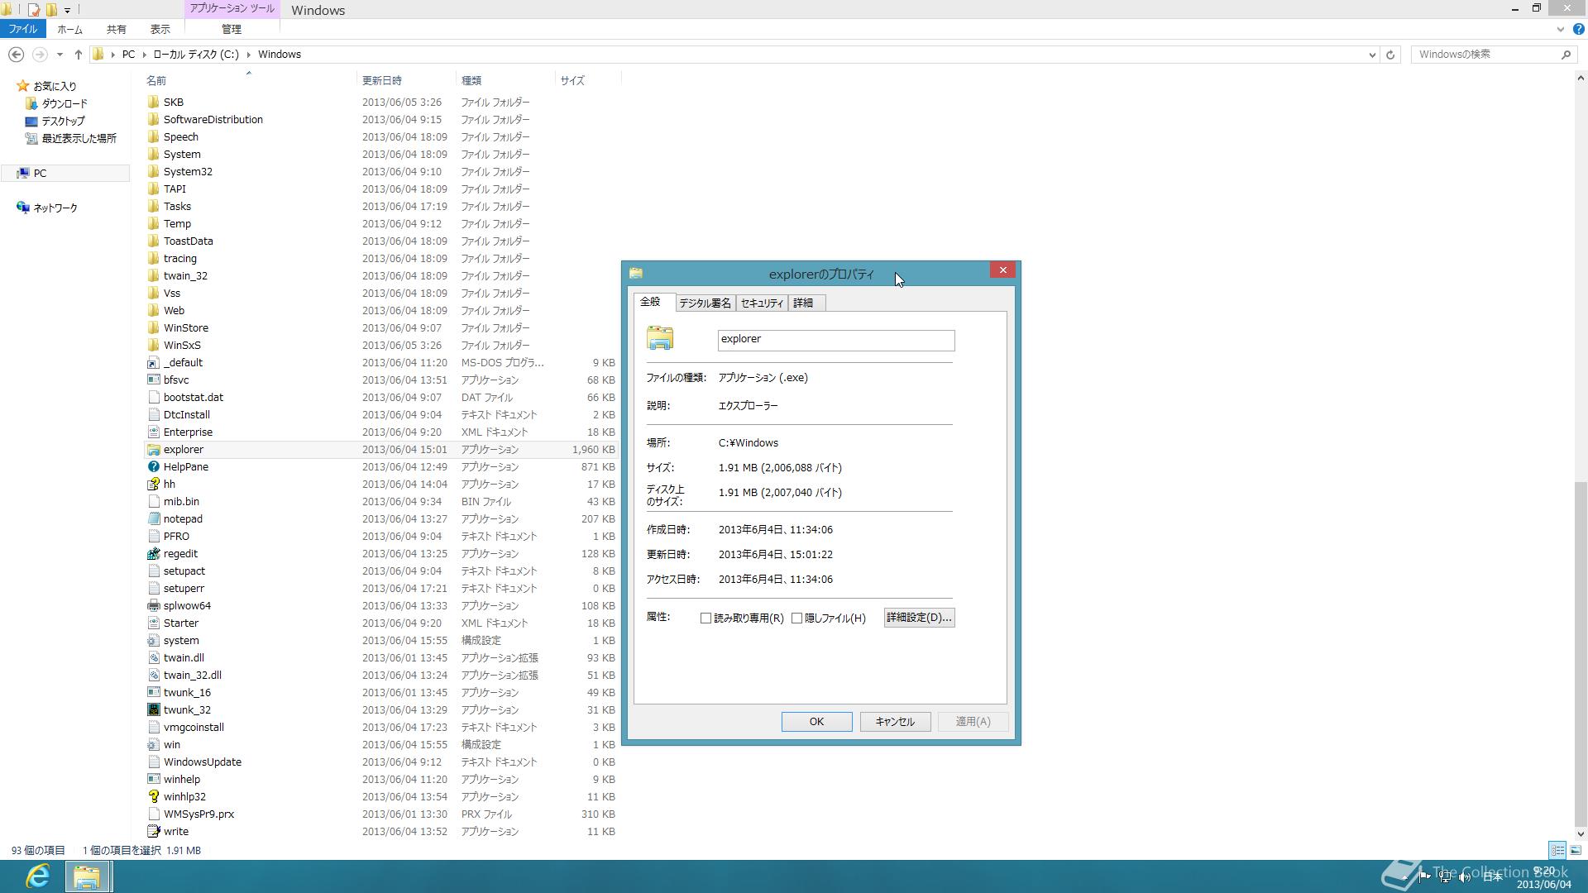The image size is (1588, 893).
Task: Click the System32 folder icon
Action: (153, 172)
